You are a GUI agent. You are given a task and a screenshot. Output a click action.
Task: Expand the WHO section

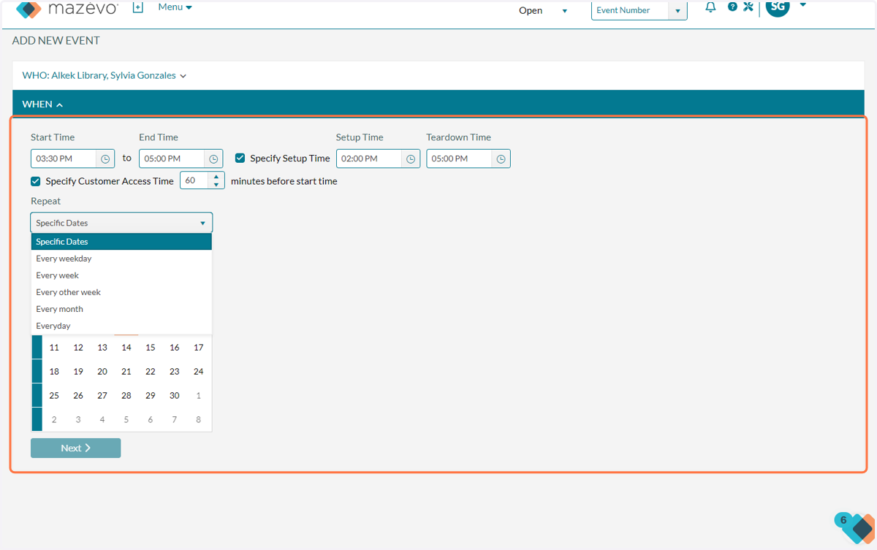(105, 75)
